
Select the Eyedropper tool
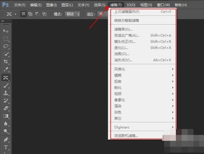click(6, 70)
